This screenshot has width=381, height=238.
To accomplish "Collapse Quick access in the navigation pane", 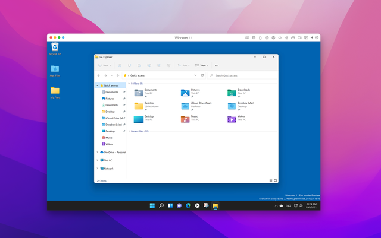I will 97,85.
